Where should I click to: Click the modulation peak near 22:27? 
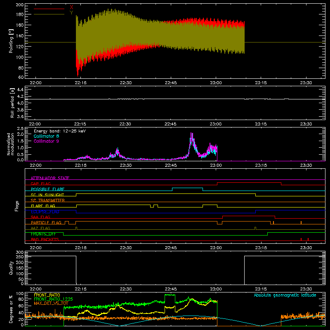118,151
